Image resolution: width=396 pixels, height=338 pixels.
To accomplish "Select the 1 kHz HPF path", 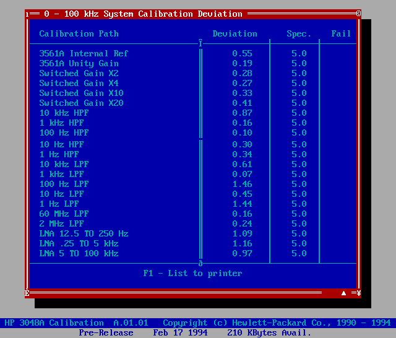I will coord(61,123).
